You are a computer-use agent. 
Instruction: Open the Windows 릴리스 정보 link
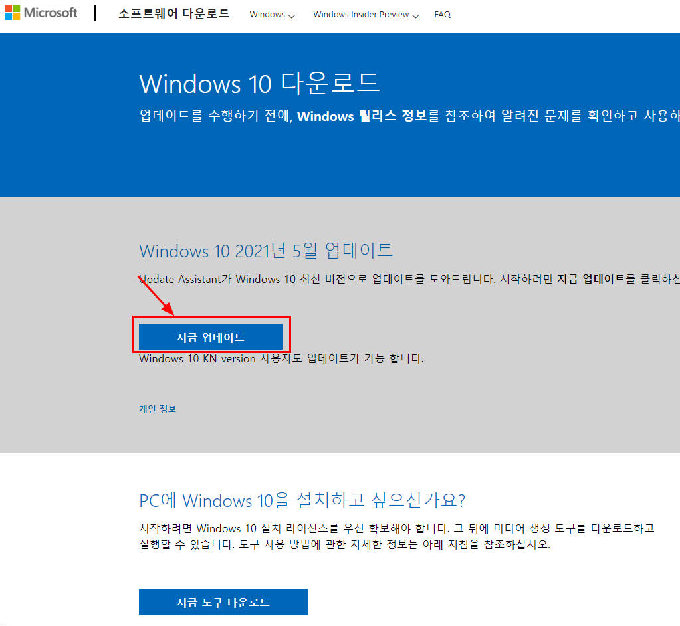point(362,116)
